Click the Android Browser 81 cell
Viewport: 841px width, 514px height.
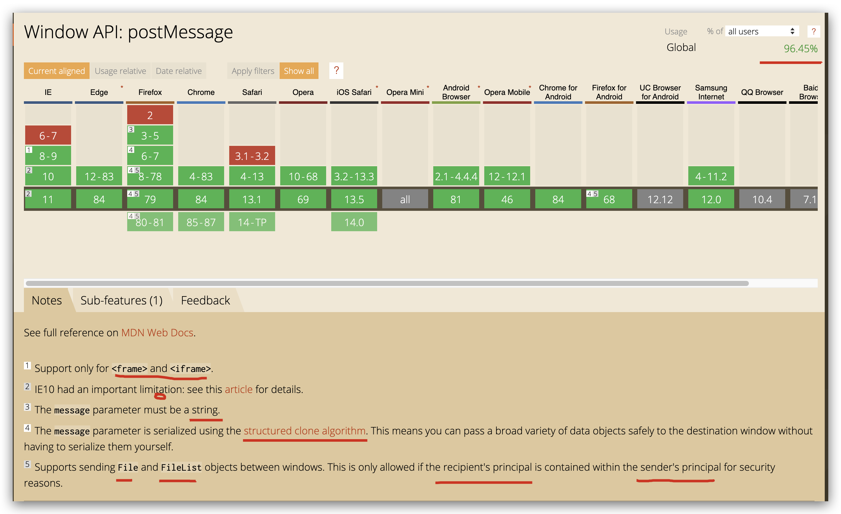456,199
